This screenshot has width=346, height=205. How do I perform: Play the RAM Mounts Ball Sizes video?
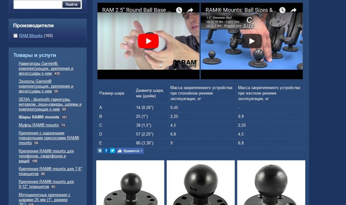pos(252,41)
